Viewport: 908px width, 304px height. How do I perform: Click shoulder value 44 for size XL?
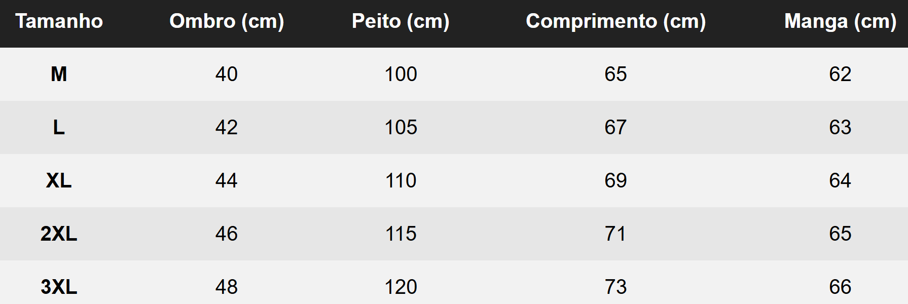227,181
